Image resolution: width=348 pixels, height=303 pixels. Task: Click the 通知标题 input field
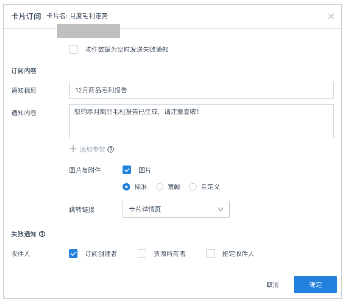pyautogui.click(x=201, y=90)
